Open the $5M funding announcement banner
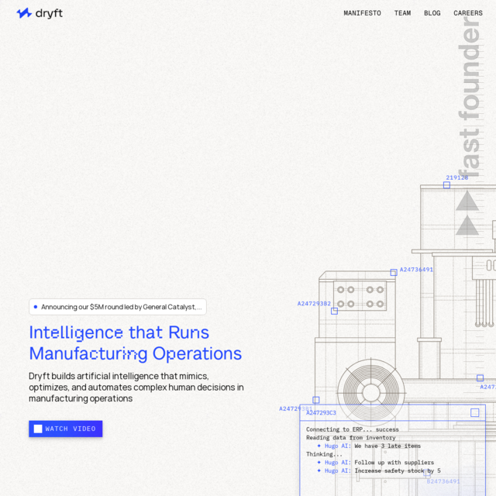This screenshot has width=496, height=496. [118, 307]
